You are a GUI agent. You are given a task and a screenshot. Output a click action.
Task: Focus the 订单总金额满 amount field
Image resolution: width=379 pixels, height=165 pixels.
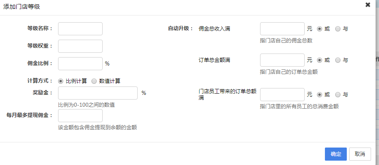pos(282,60)
